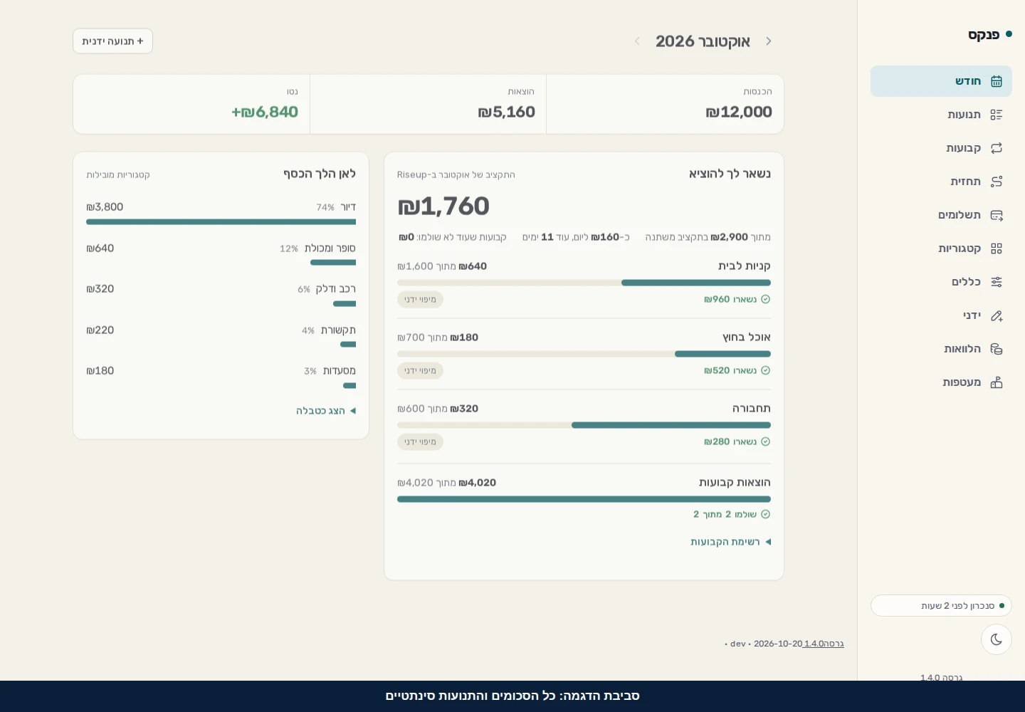Click מיפוי ידני under תחבורה
Screen dimensions: 1025x712
click(x=420, y=441)
